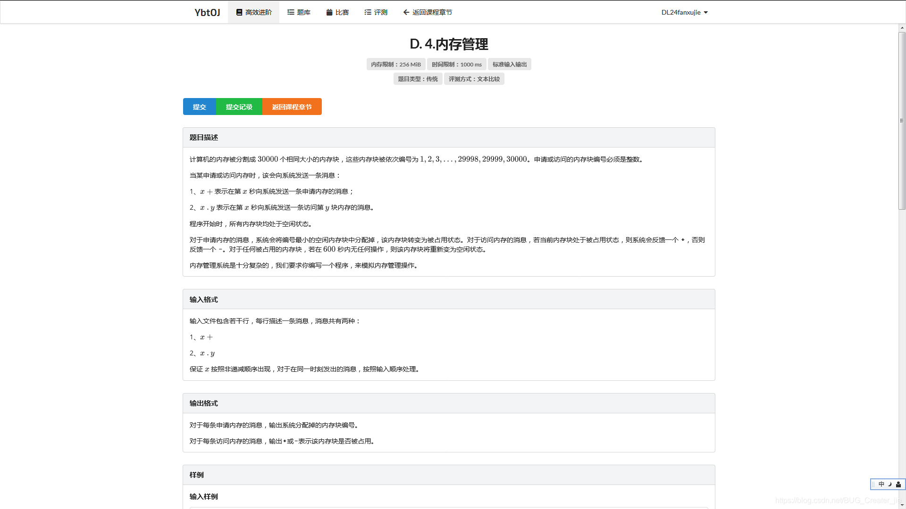Toggle the IME 中 language indicator
The height and width of the screenshot is (509, 906).
pyautogui.click(x=881, y=484)
